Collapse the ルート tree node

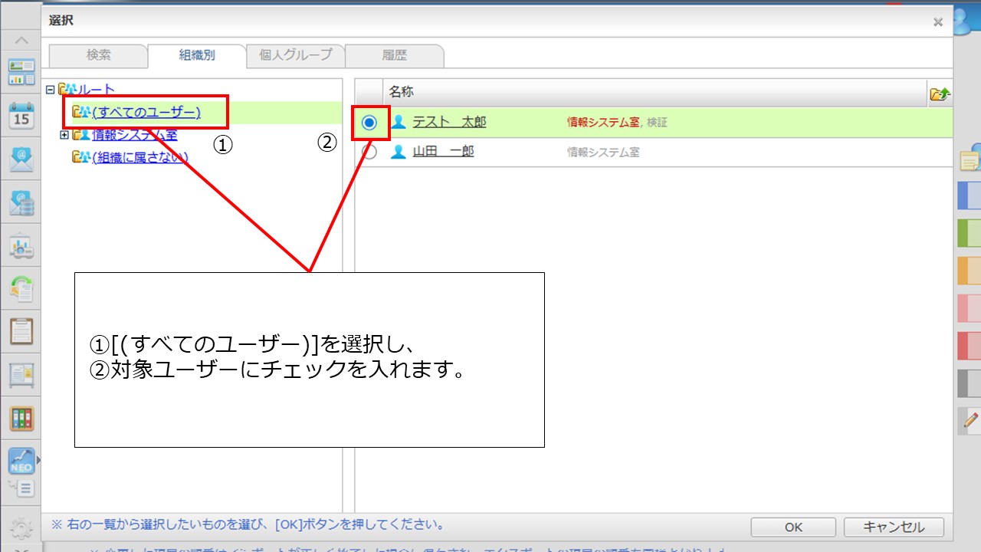pos(51,90)
